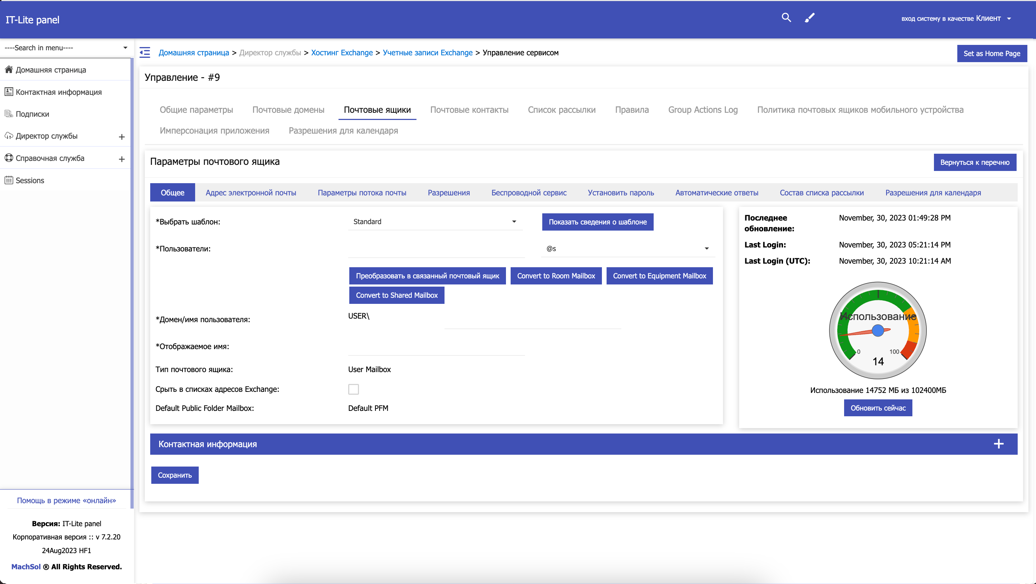The height and width of the screenshot is (584, 1036).
Task: Click the Отображаемое имя input field
Action: 436,347
